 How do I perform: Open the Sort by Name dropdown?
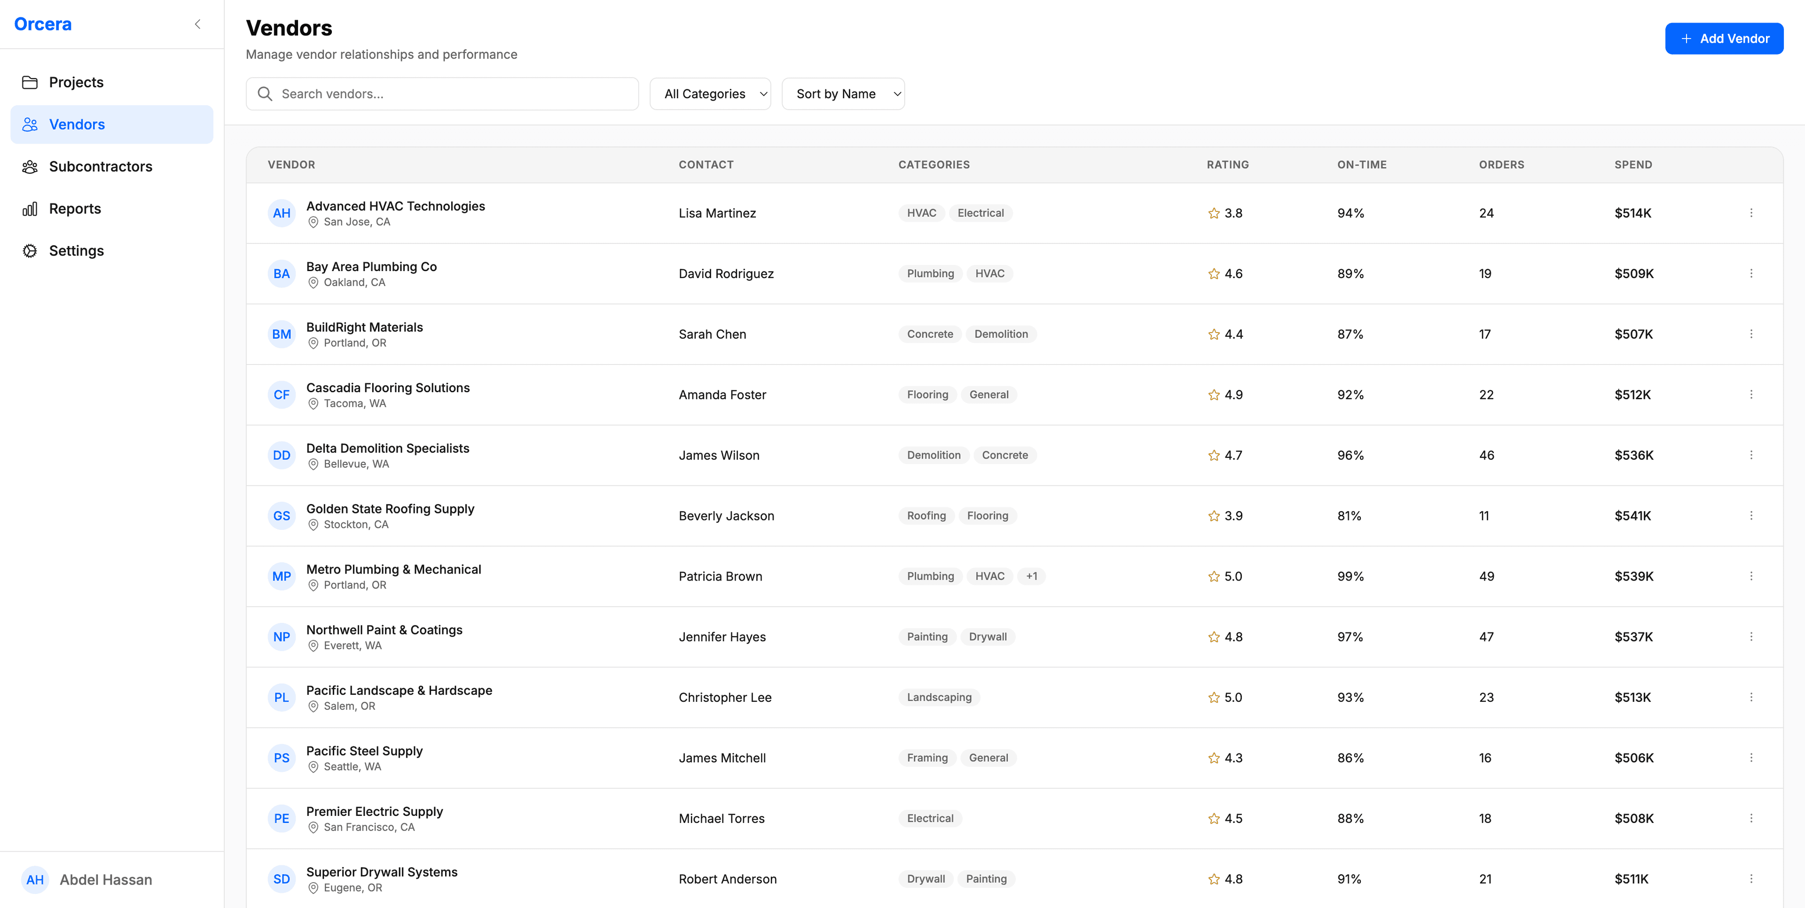pos(843,93)
